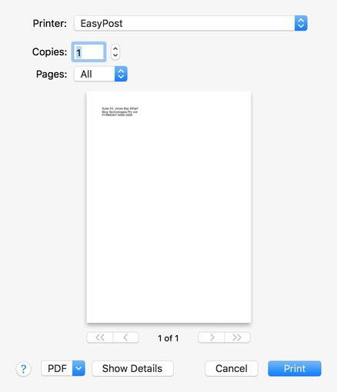Screen dimensions: 337x392
Task: Click the blue Print button
Action: [295, 368]
